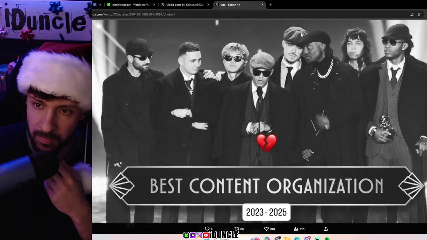Switch to the markynextdoor Kick tab
Image resolution: width=427 pixels, height=240 pixels.
(131, 5)
